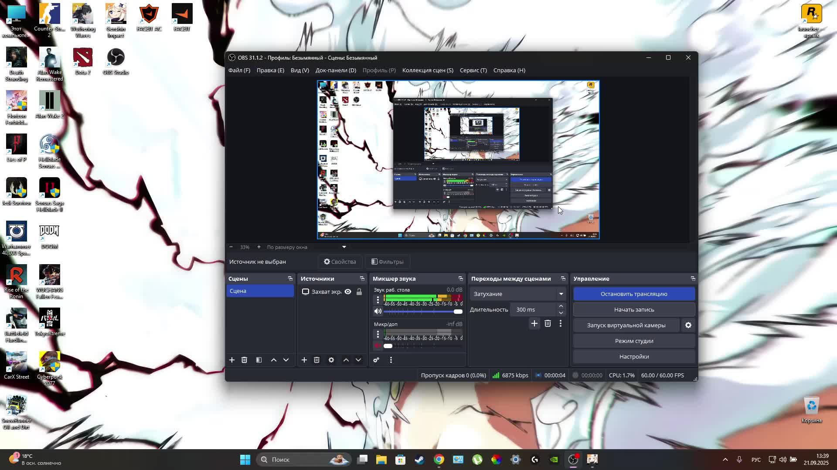Viewport: 837px width, 470px height.
Task: Increase transition duration with up arrow
Action: (561, 306)
